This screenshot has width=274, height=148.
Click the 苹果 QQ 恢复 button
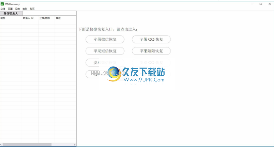pos(151,39)
